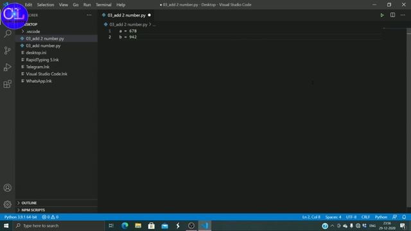Image resolution: width=411 pixels, height=231 pixels.
Task: Open Explorer views and more actions ellipsis
Action: coord(89,15)
